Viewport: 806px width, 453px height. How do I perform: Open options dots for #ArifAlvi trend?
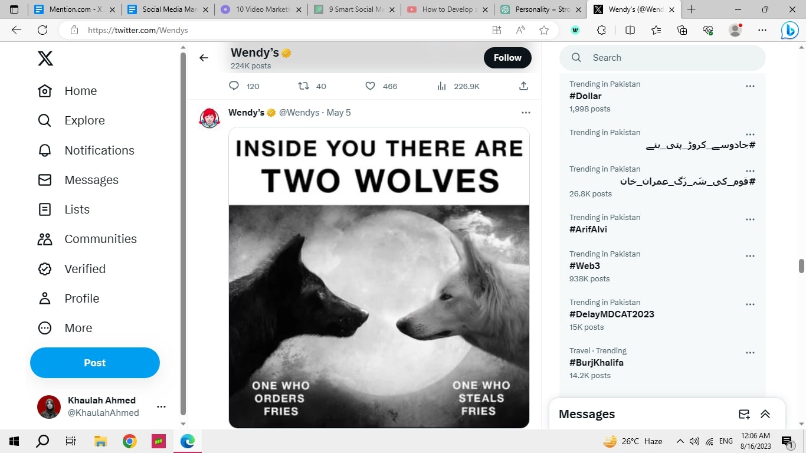[x=750, y=219]
